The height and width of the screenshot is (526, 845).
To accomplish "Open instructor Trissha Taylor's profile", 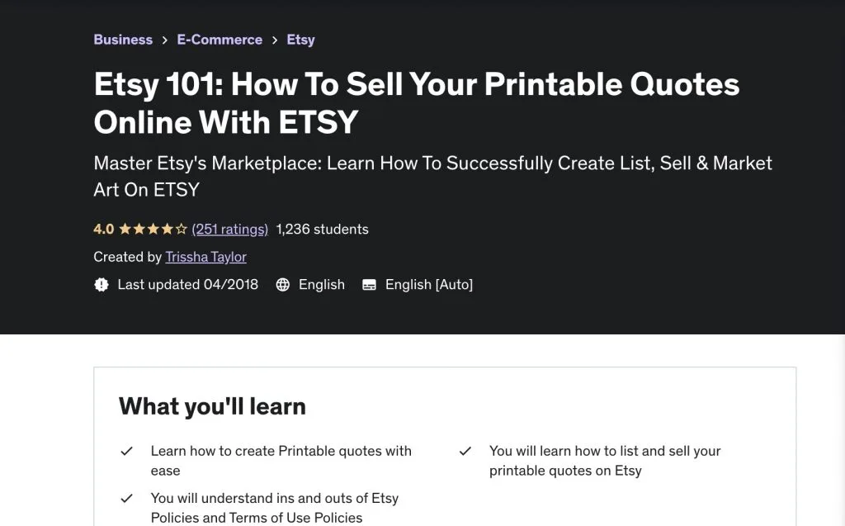I will click(x=205, y=257).
